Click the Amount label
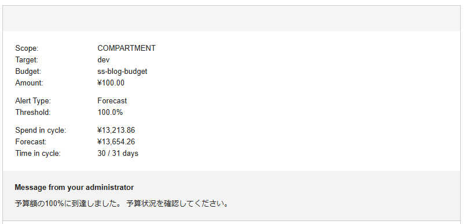466x224 pixels. 29,83
